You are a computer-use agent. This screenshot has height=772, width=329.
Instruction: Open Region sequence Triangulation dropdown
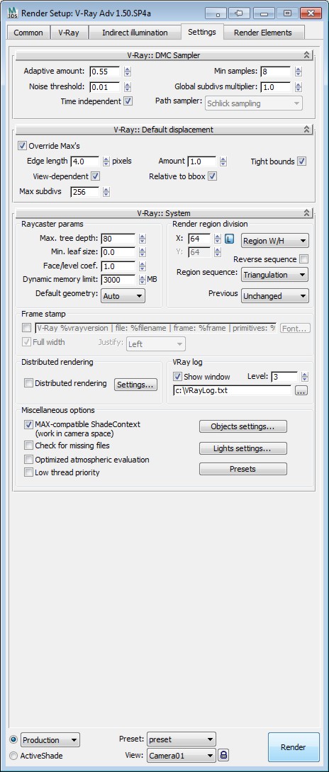click(274, 275)
